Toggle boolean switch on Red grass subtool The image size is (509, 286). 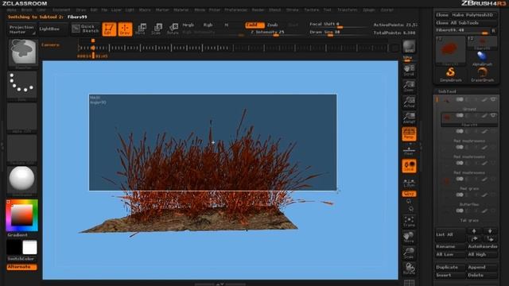click(x=460, y=179)
